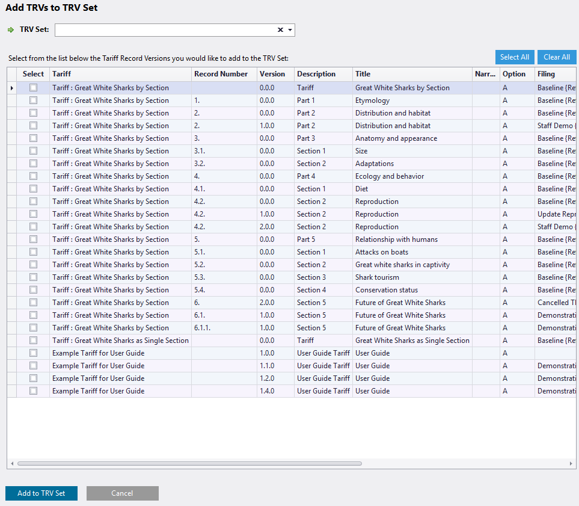This screenshot has height=506, width=579.
Task: Tick the checkbox for the Etymology row
Action: 33,100
